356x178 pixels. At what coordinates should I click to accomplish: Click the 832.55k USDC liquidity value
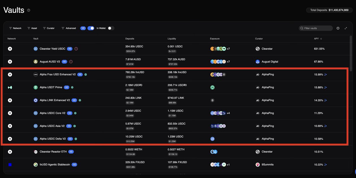(x=177, y=123)
